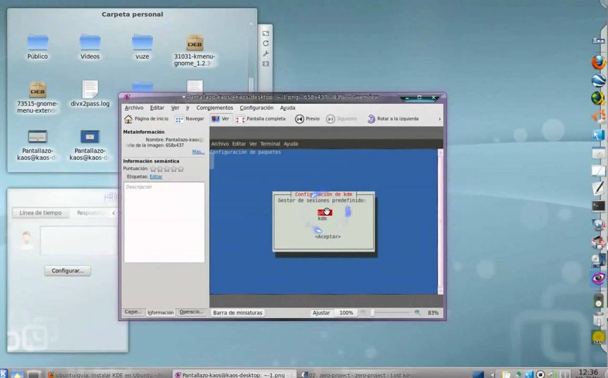Set rating to fifth star
Viewport: 608px width, 378px height.
click(x=181, y=169)
